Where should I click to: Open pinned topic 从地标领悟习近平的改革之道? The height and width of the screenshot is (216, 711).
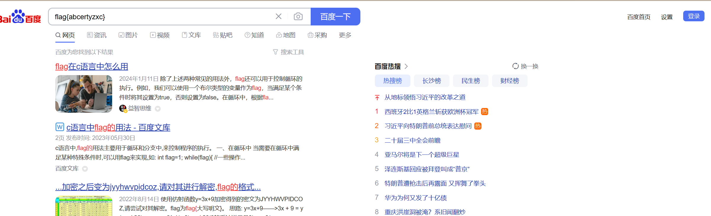click(x=425, y=97)
